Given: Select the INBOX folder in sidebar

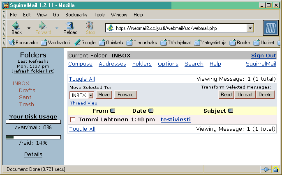Looking at the screenshot, I should pyautogui.click(x=21, y=83).
